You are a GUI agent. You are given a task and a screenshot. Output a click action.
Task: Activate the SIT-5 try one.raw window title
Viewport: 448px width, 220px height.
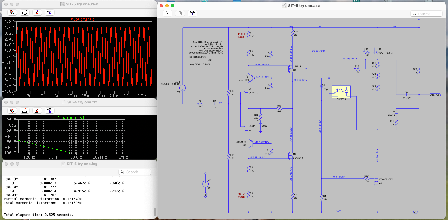coord(82,4)
